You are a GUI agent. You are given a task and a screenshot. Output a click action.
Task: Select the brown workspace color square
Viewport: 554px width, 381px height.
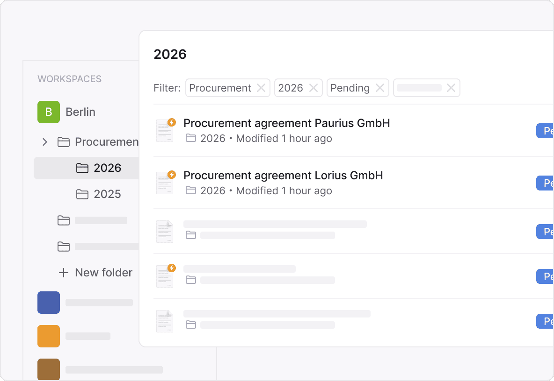click(49, 369)
